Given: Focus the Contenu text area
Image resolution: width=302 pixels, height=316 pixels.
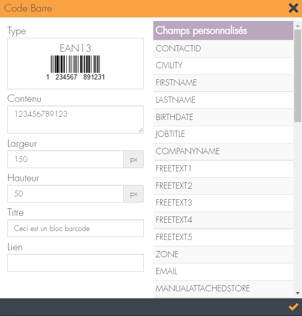Looking at the screenshot, I should (76, 120).
